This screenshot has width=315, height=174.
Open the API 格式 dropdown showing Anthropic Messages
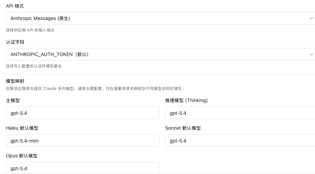click(161, 18)
